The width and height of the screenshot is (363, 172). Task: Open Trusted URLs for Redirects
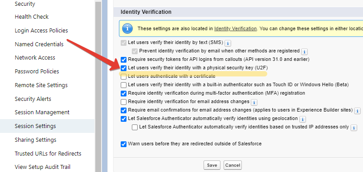(48, 153)
